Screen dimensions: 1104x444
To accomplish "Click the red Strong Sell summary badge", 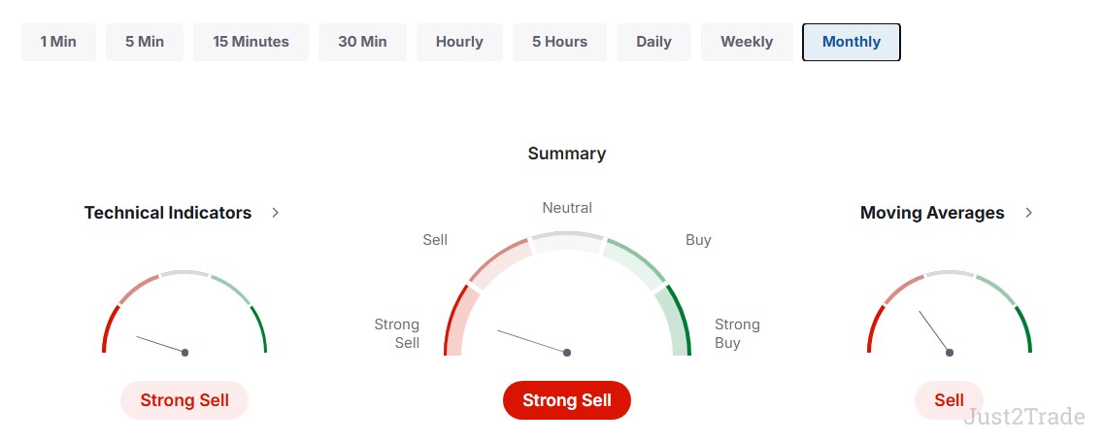I will point(567,400).
